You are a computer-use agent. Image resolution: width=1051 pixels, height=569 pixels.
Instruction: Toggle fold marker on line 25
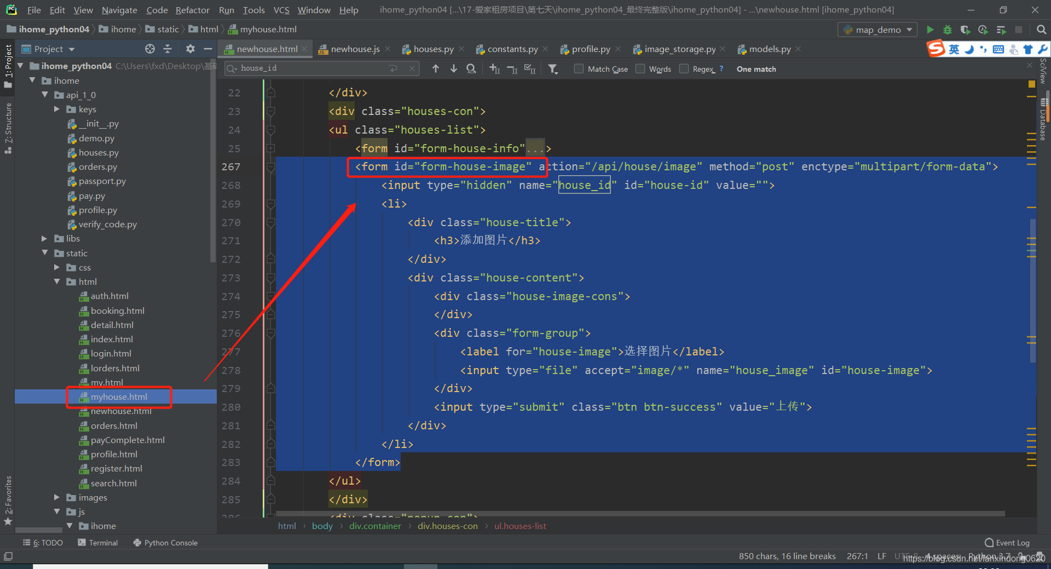pos(270,148)
